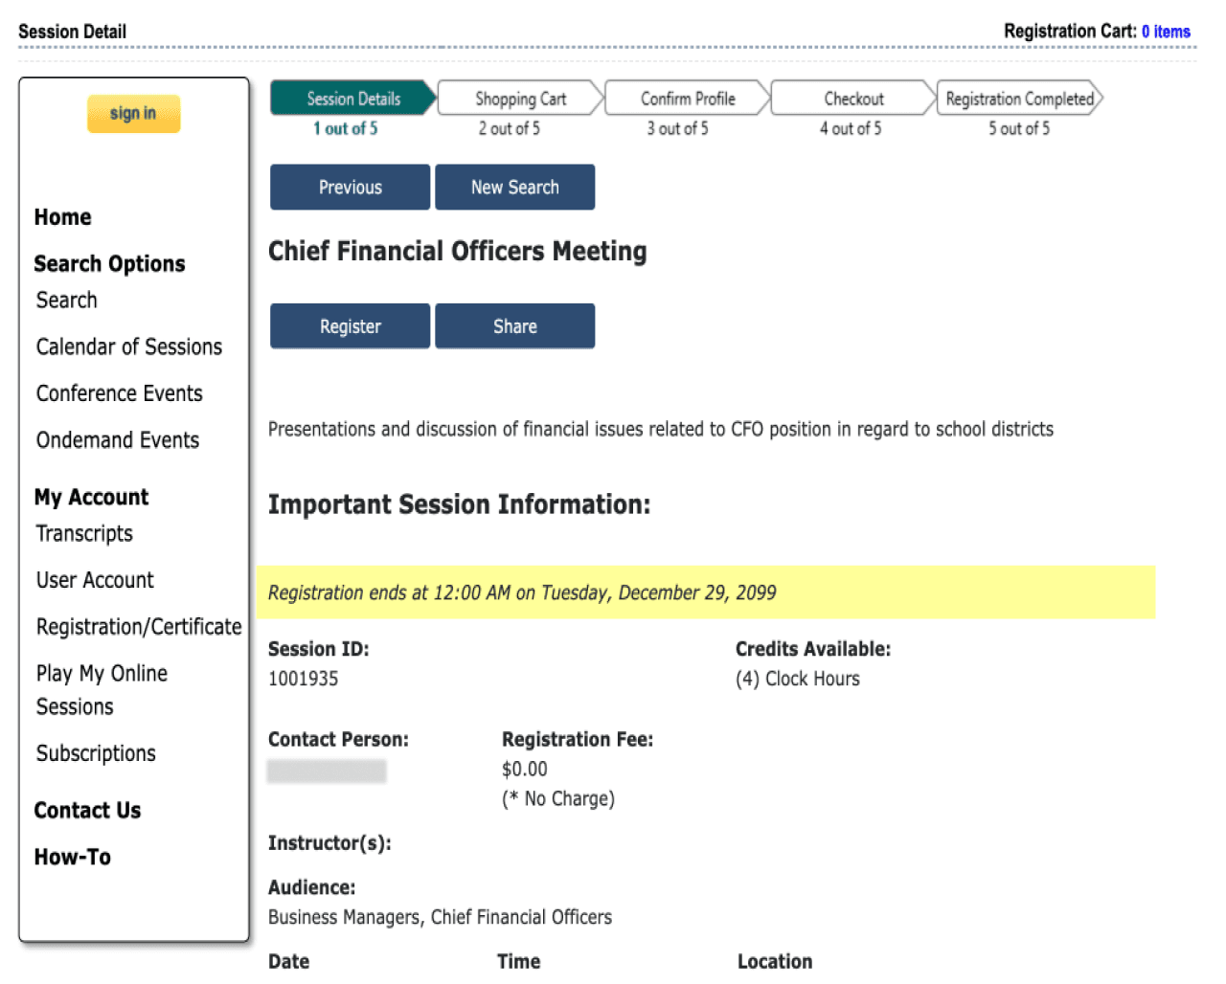1226x984 pixels.
Task: Open My Account heading
Action: tap(92, 498)
